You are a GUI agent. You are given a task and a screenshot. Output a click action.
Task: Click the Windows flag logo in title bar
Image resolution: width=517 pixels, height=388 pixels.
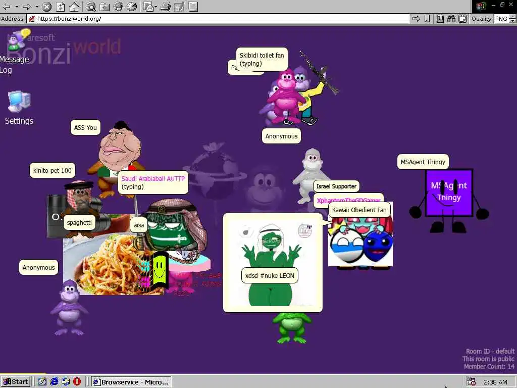click(x=481, y=6)
